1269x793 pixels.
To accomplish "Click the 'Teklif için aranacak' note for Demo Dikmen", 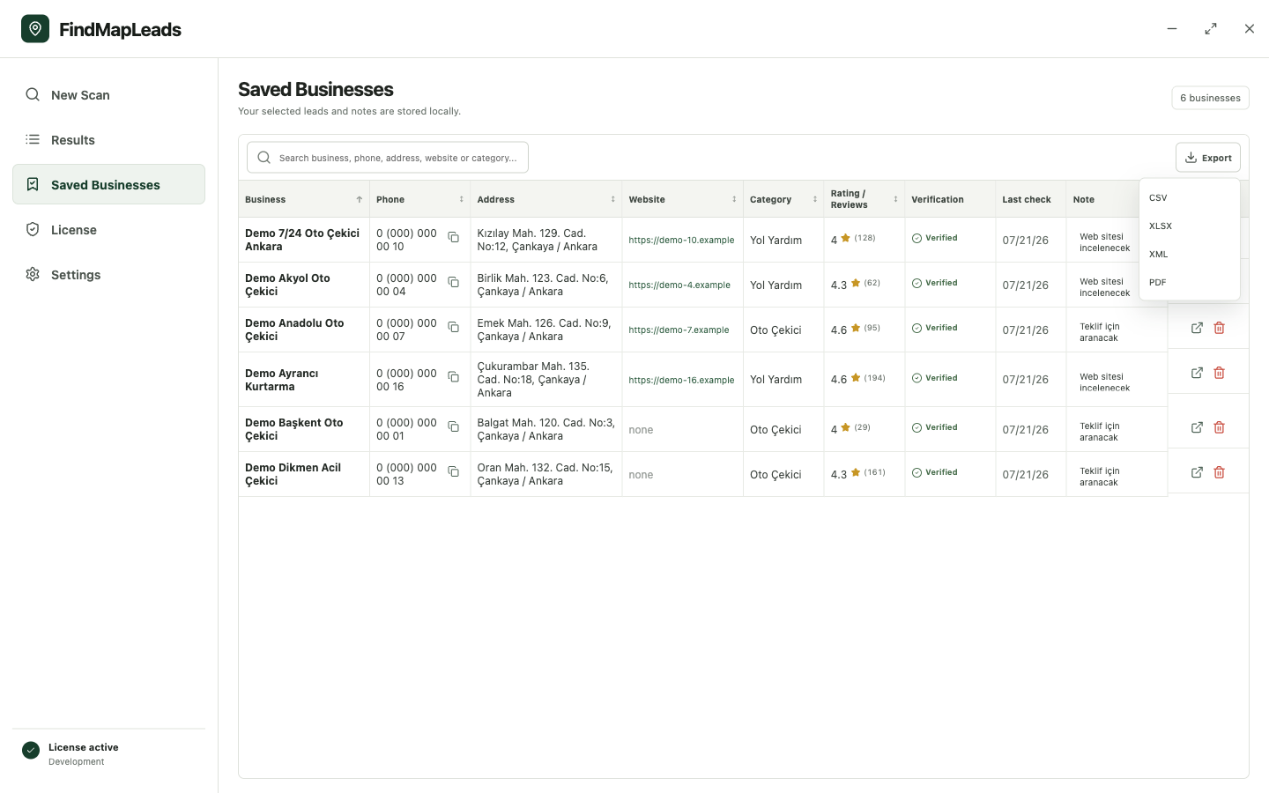I will pos(1100,477).
